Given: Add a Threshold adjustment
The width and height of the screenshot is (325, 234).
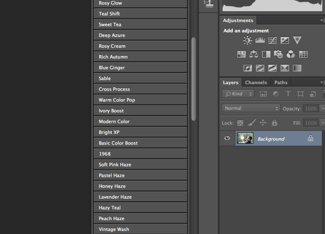Looking at the screenshot, I should click(272, 68).
